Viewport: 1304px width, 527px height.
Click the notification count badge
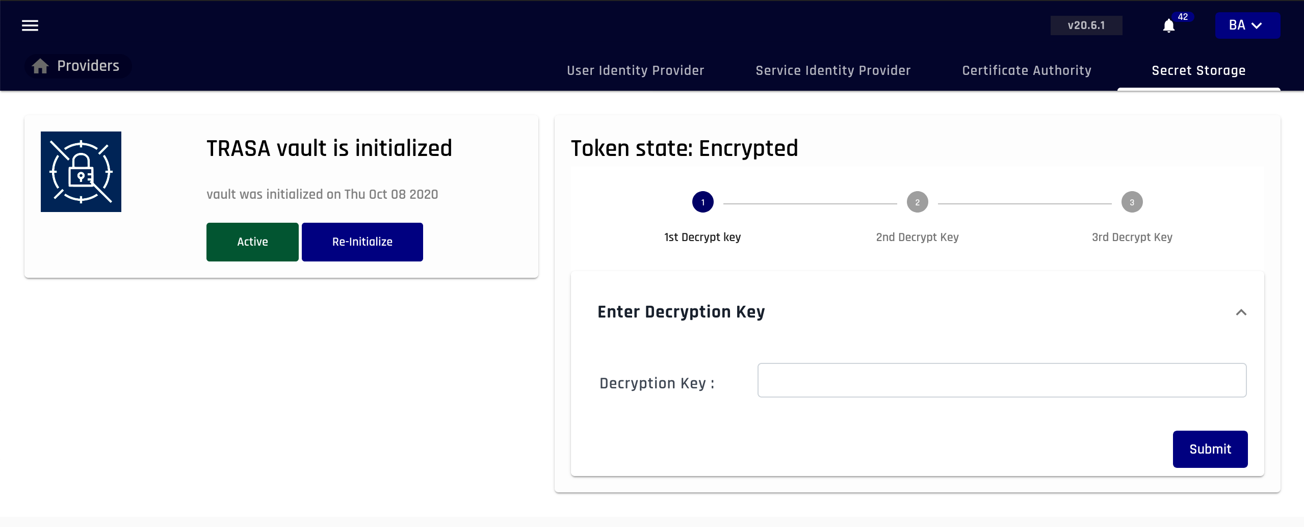[x=1184, y=16]
